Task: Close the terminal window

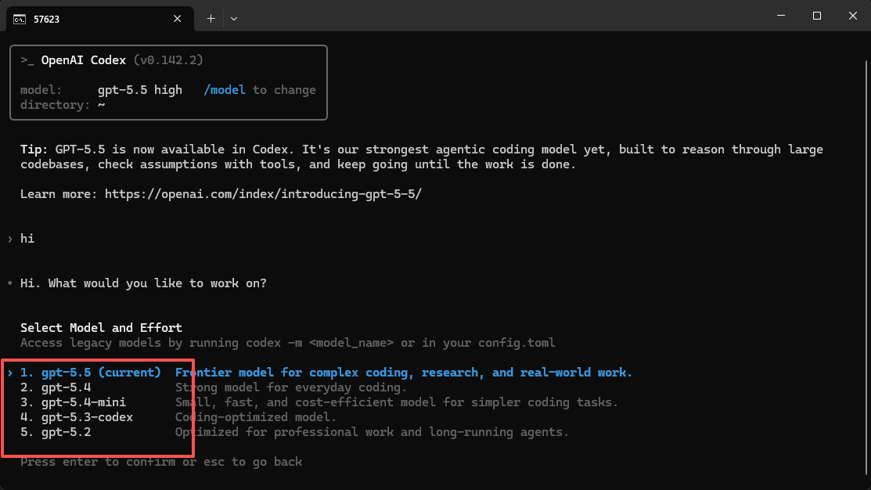Action: pyautogui.click(x=853, y=16)
